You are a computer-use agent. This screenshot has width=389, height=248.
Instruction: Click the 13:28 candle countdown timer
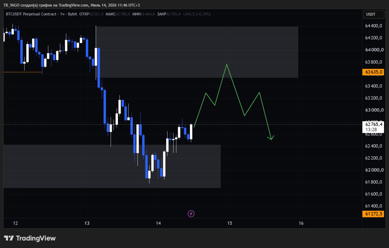click(371, 129)
